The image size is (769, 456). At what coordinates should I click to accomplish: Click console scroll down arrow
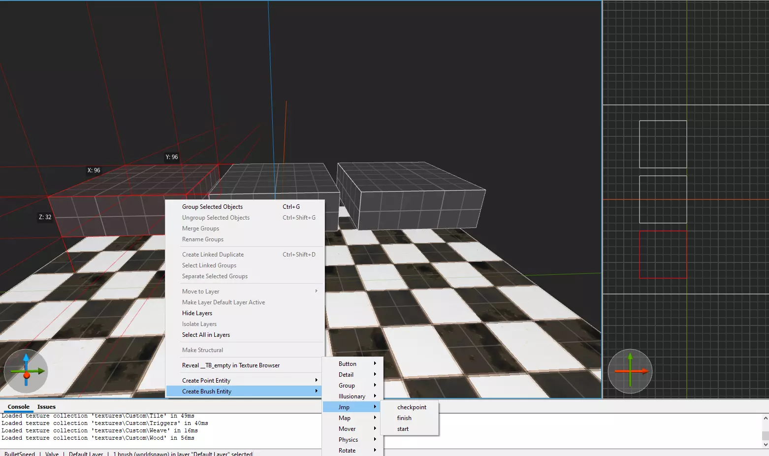[765, 444]
